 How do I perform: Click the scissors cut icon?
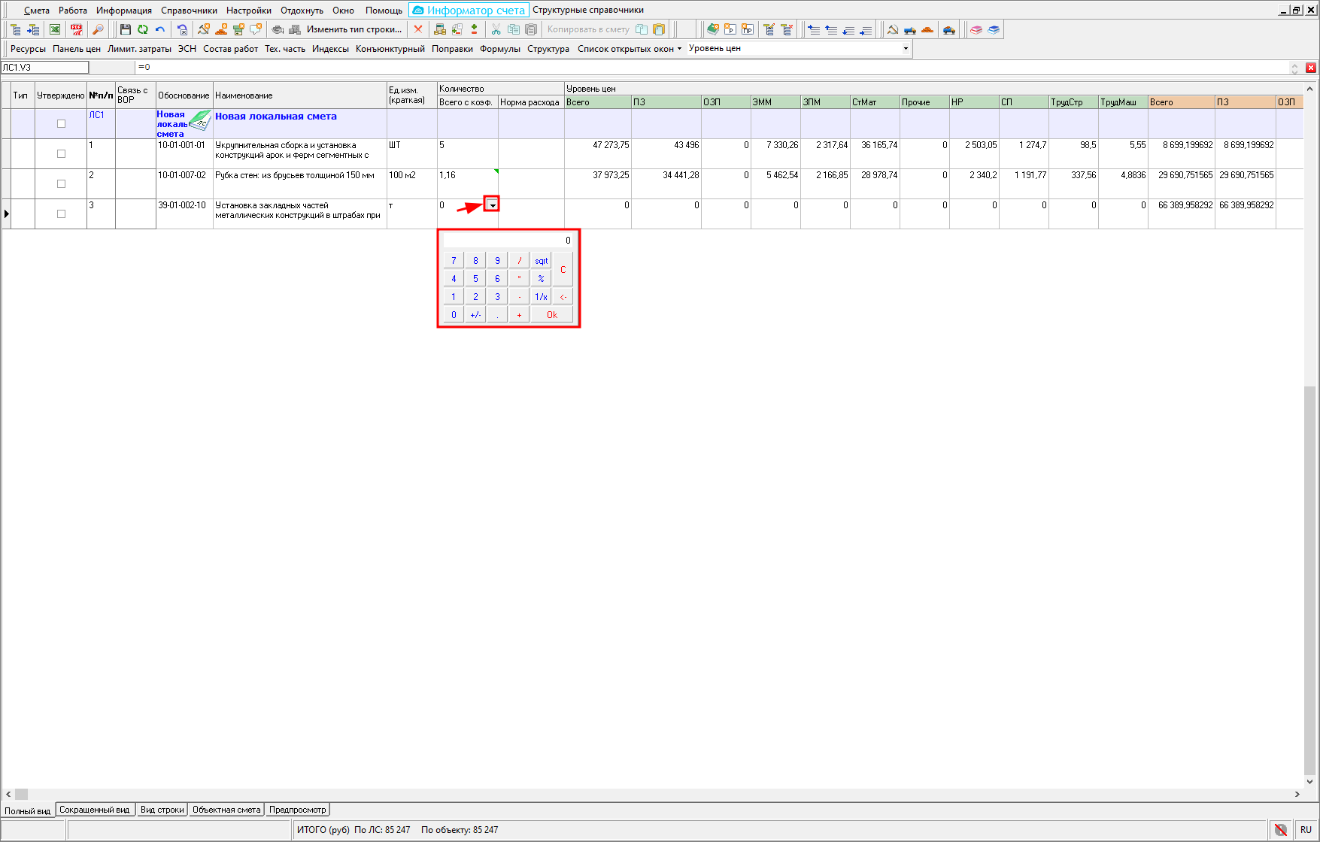[496, 29]
